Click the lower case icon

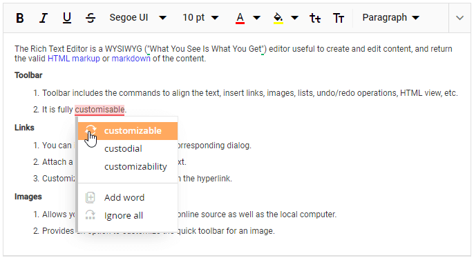tap(315, 18)
